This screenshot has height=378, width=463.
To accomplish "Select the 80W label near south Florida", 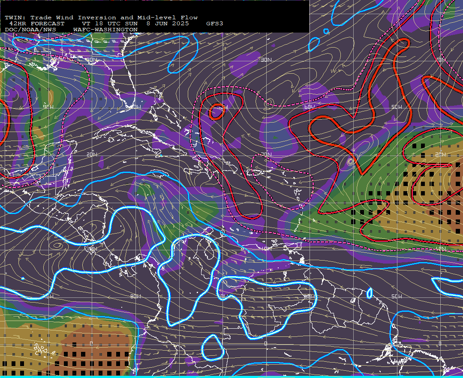I will [x=135, y=107].
